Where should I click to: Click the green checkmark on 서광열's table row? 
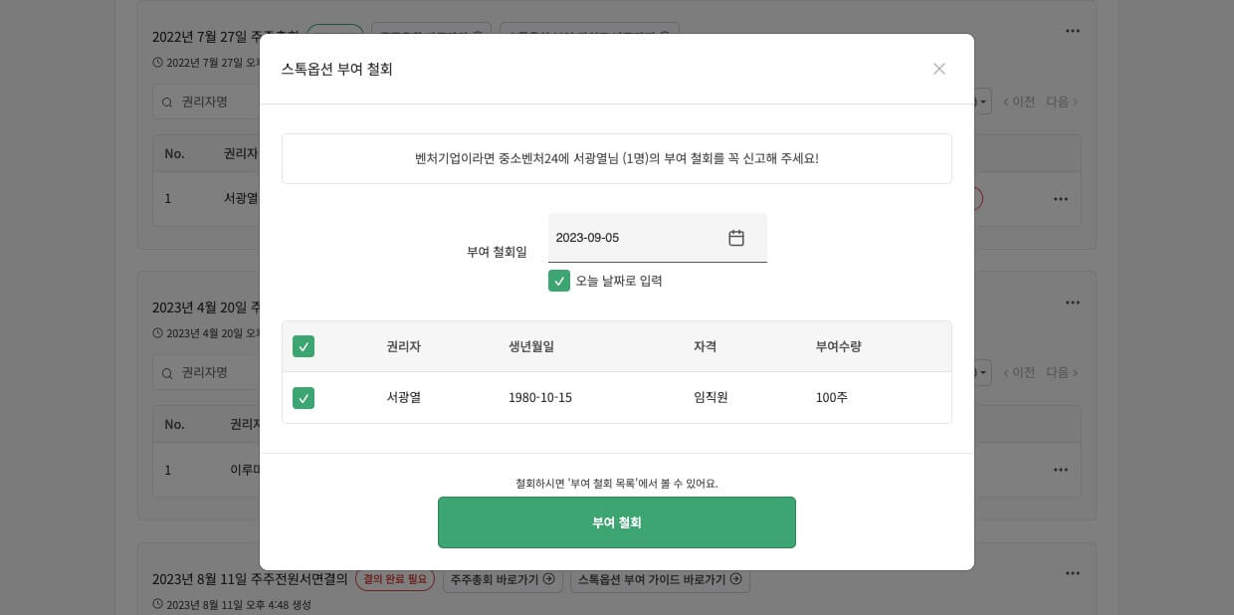(x=304, y=398)
